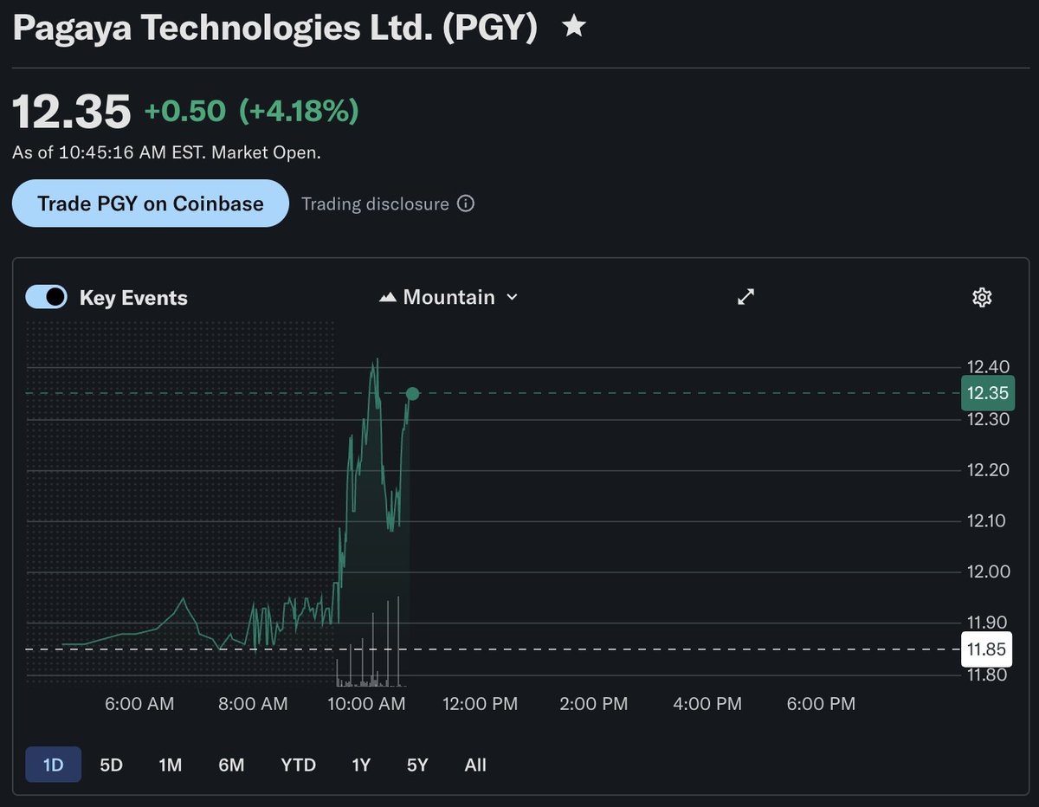
Task: Click the 4:00 PM time label
Action: [x=707, y=704]
